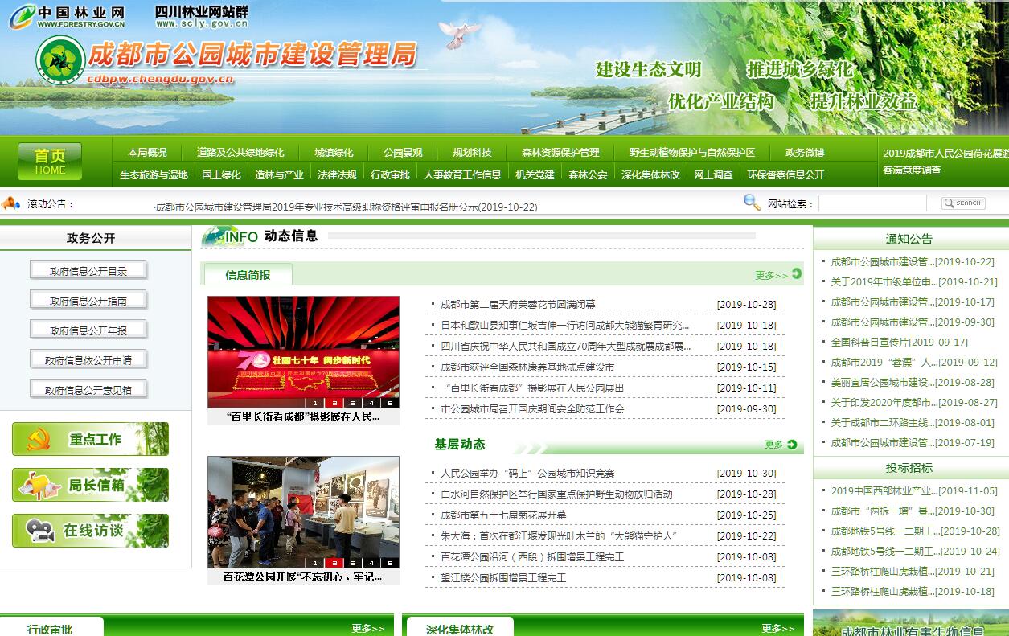Open the 局长信箱 banner
1009x636 pixels.
(90, 485)
